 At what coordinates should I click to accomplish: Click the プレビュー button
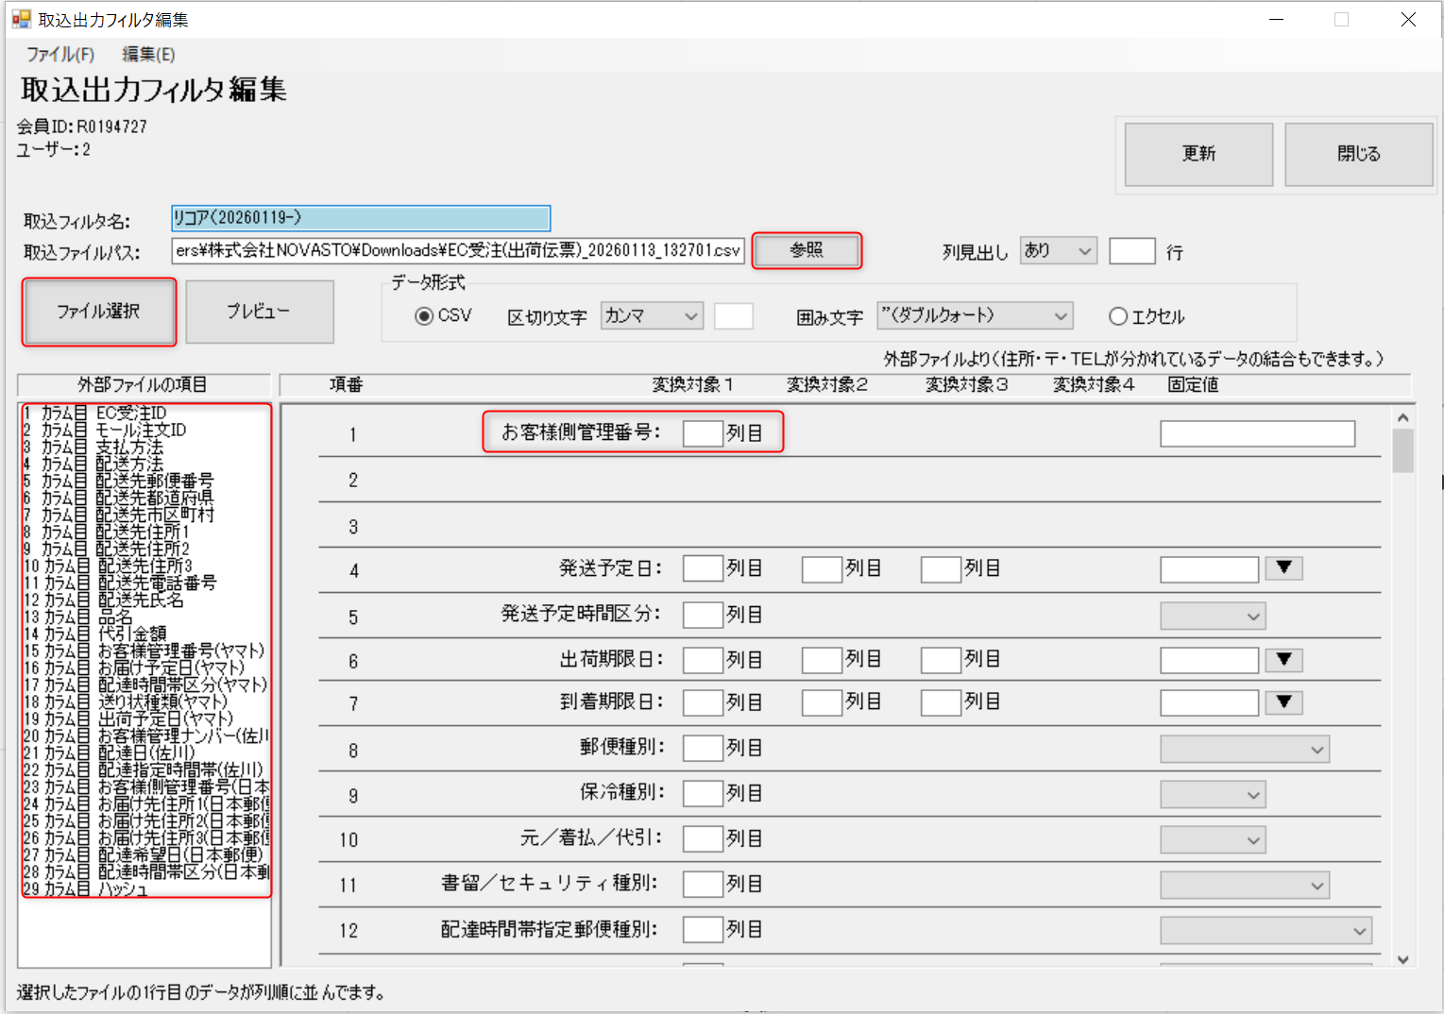259,312
